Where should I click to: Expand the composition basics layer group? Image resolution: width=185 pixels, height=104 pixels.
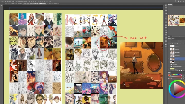coord(171,67)
